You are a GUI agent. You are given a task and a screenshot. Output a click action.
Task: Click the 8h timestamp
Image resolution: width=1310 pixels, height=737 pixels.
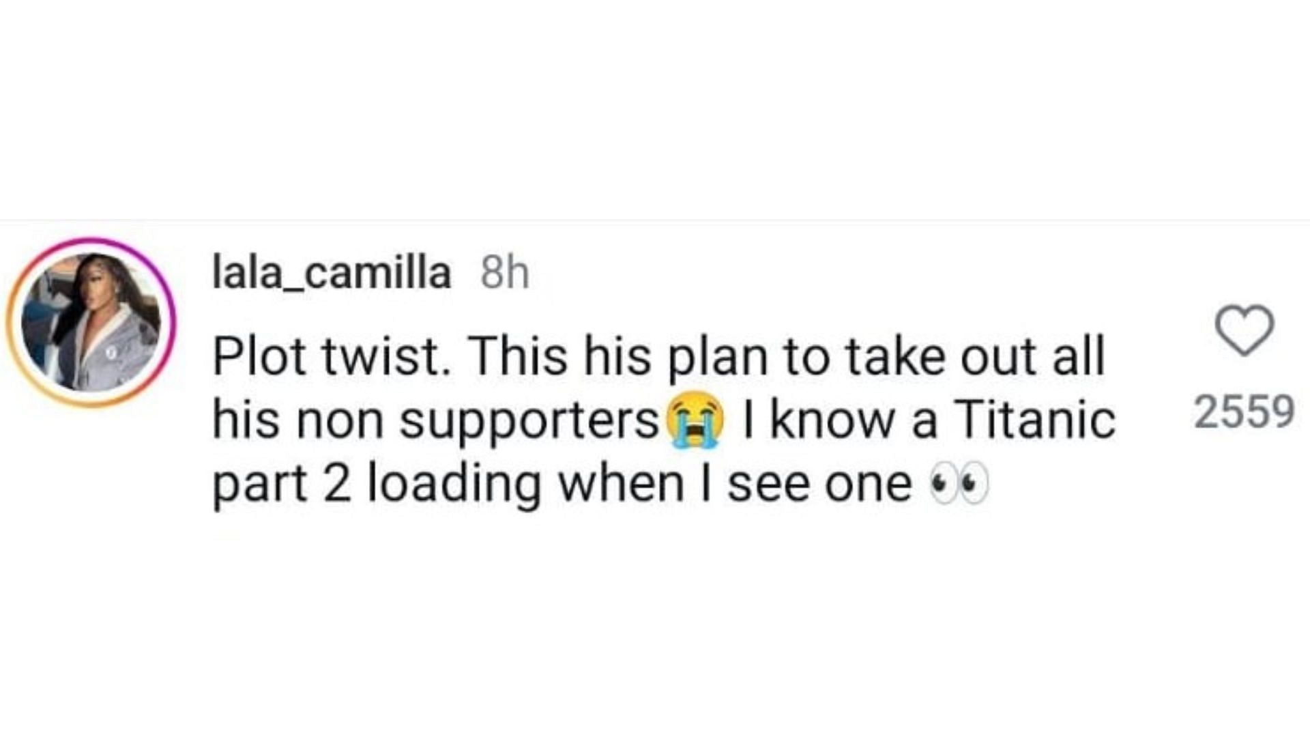click(x=504, y=274)
